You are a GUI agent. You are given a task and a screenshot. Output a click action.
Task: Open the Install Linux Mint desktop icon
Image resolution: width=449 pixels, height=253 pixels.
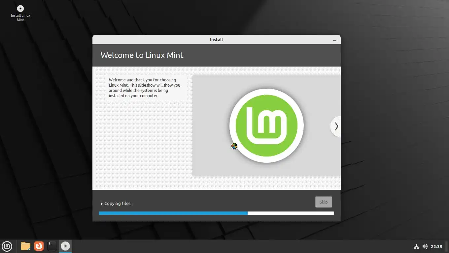click(20, 13)
